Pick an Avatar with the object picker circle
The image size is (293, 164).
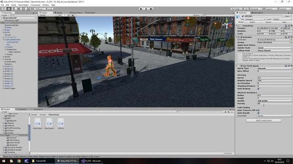coord(291,42)
